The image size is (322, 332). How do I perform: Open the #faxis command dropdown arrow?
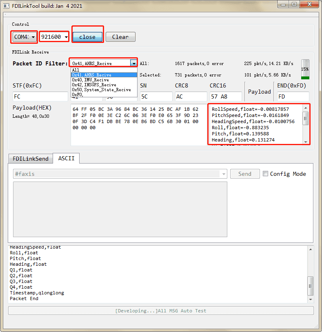click(224, 174)
